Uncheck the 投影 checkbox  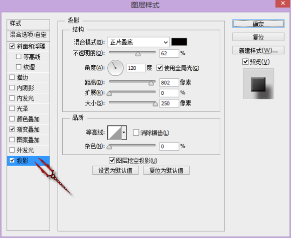click(12, 160)
